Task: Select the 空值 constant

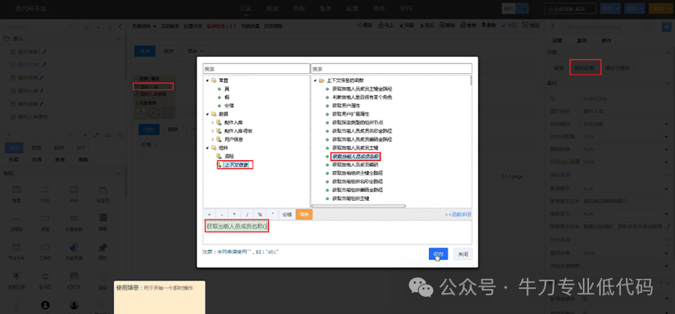Action: pos(229,105)
